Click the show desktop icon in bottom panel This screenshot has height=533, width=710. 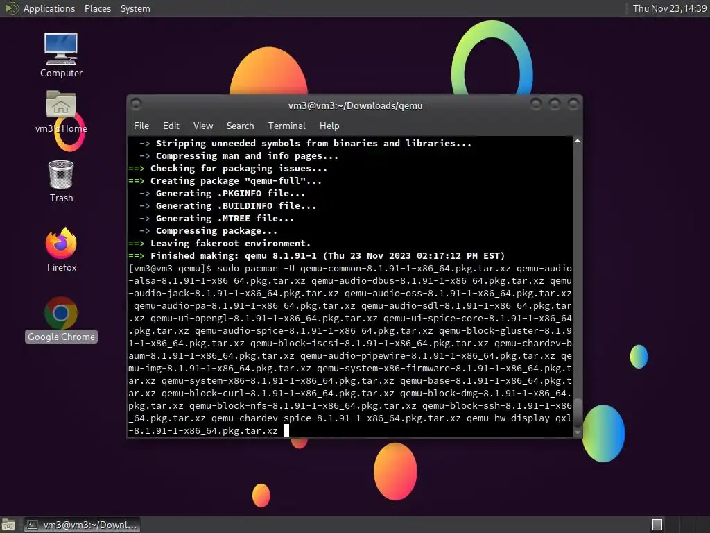pos(8,525)
